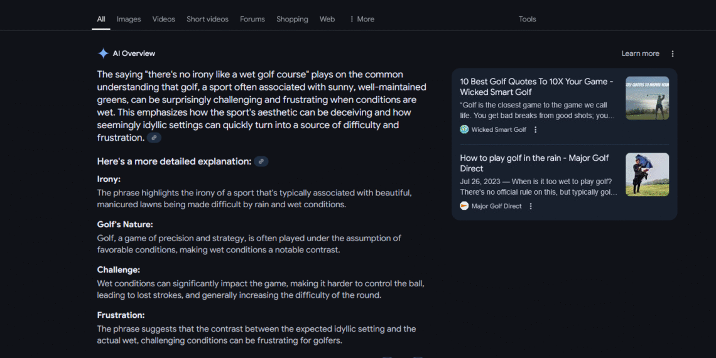The width and height of the screenshot is (716, 358).
Task: Switch to the Images tab
Action: [129, 19]
